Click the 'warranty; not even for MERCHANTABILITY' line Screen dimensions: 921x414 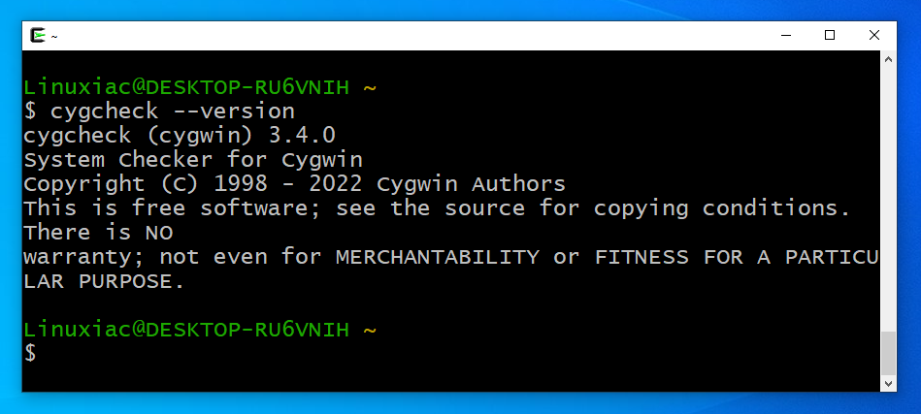pos(450,257)
